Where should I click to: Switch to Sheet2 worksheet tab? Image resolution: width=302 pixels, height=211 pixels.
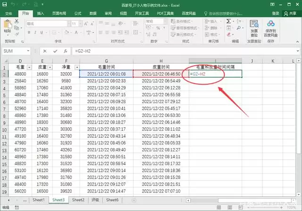coord(78,200)
